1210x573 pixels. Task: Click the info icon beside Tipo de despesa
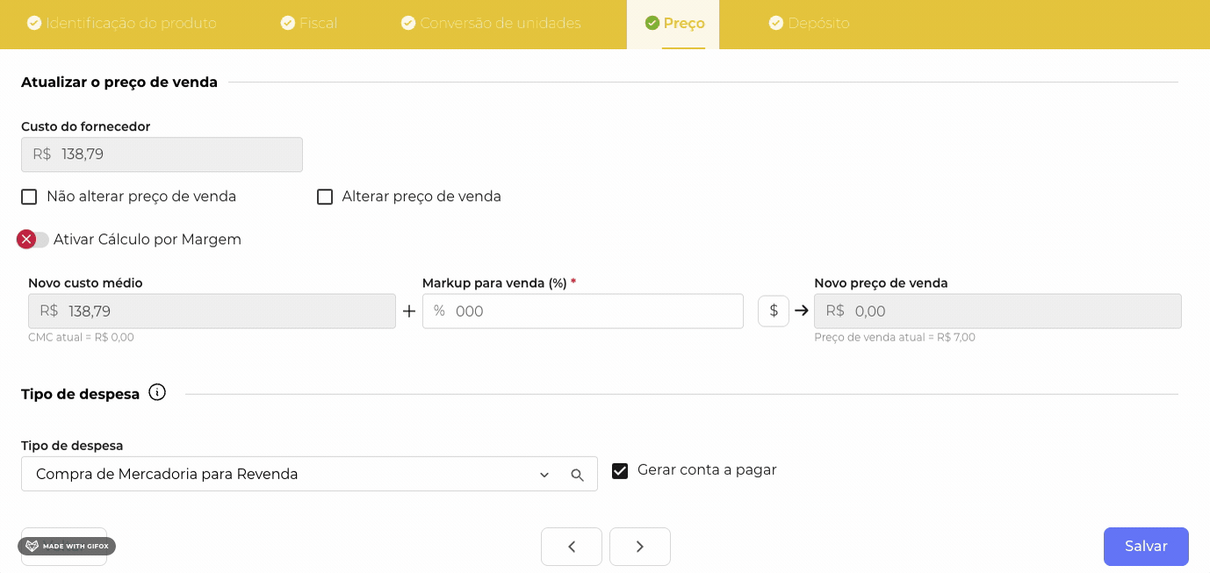pos(157,392)
